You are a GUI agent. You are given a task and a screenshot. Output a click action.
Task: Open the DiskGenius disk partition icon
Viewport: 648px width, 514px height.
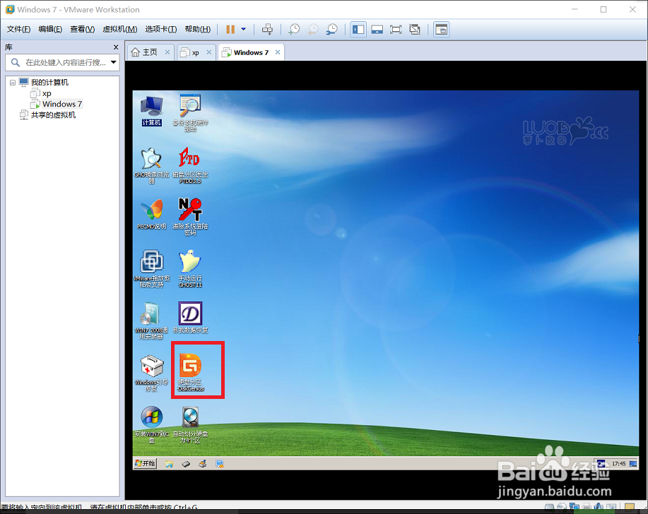[190, 372]
